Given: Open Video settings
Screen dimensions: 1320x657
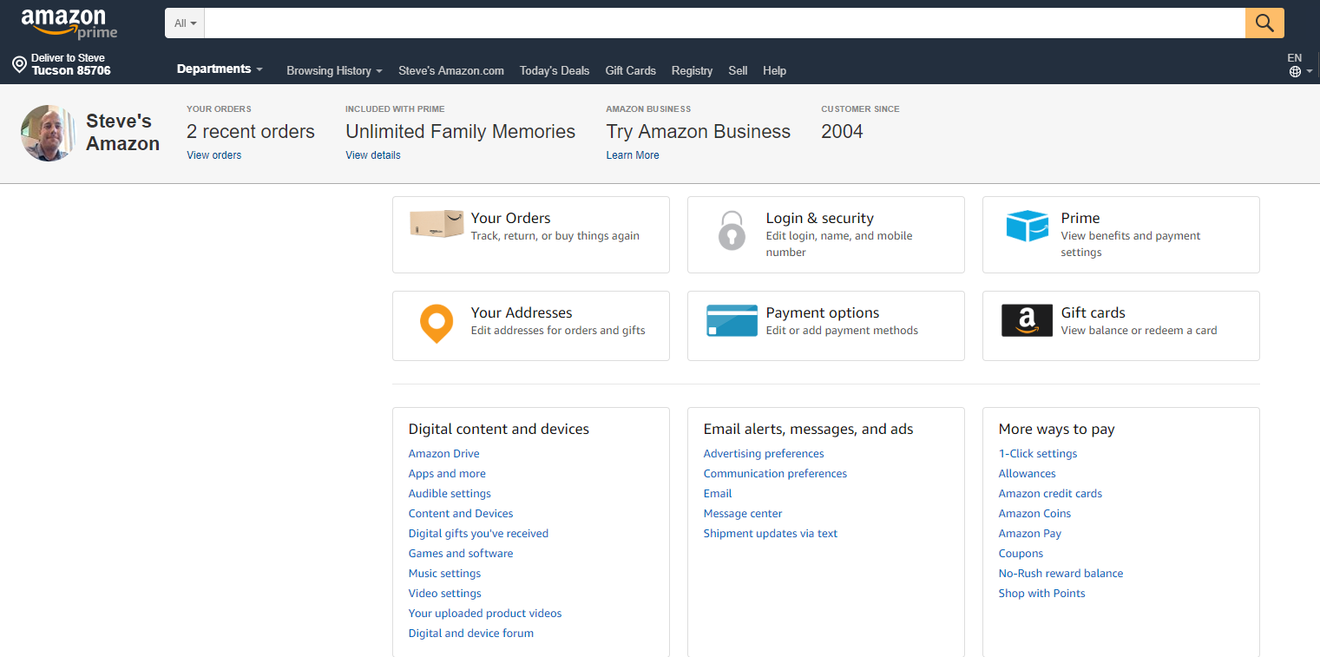Looking at the screenshot, I should point(445,594).
